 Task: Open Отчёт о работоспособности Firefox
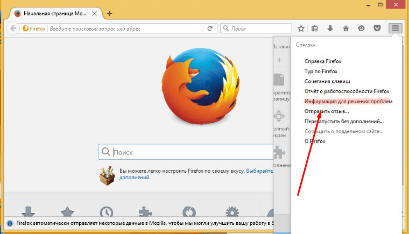(347, 91)
